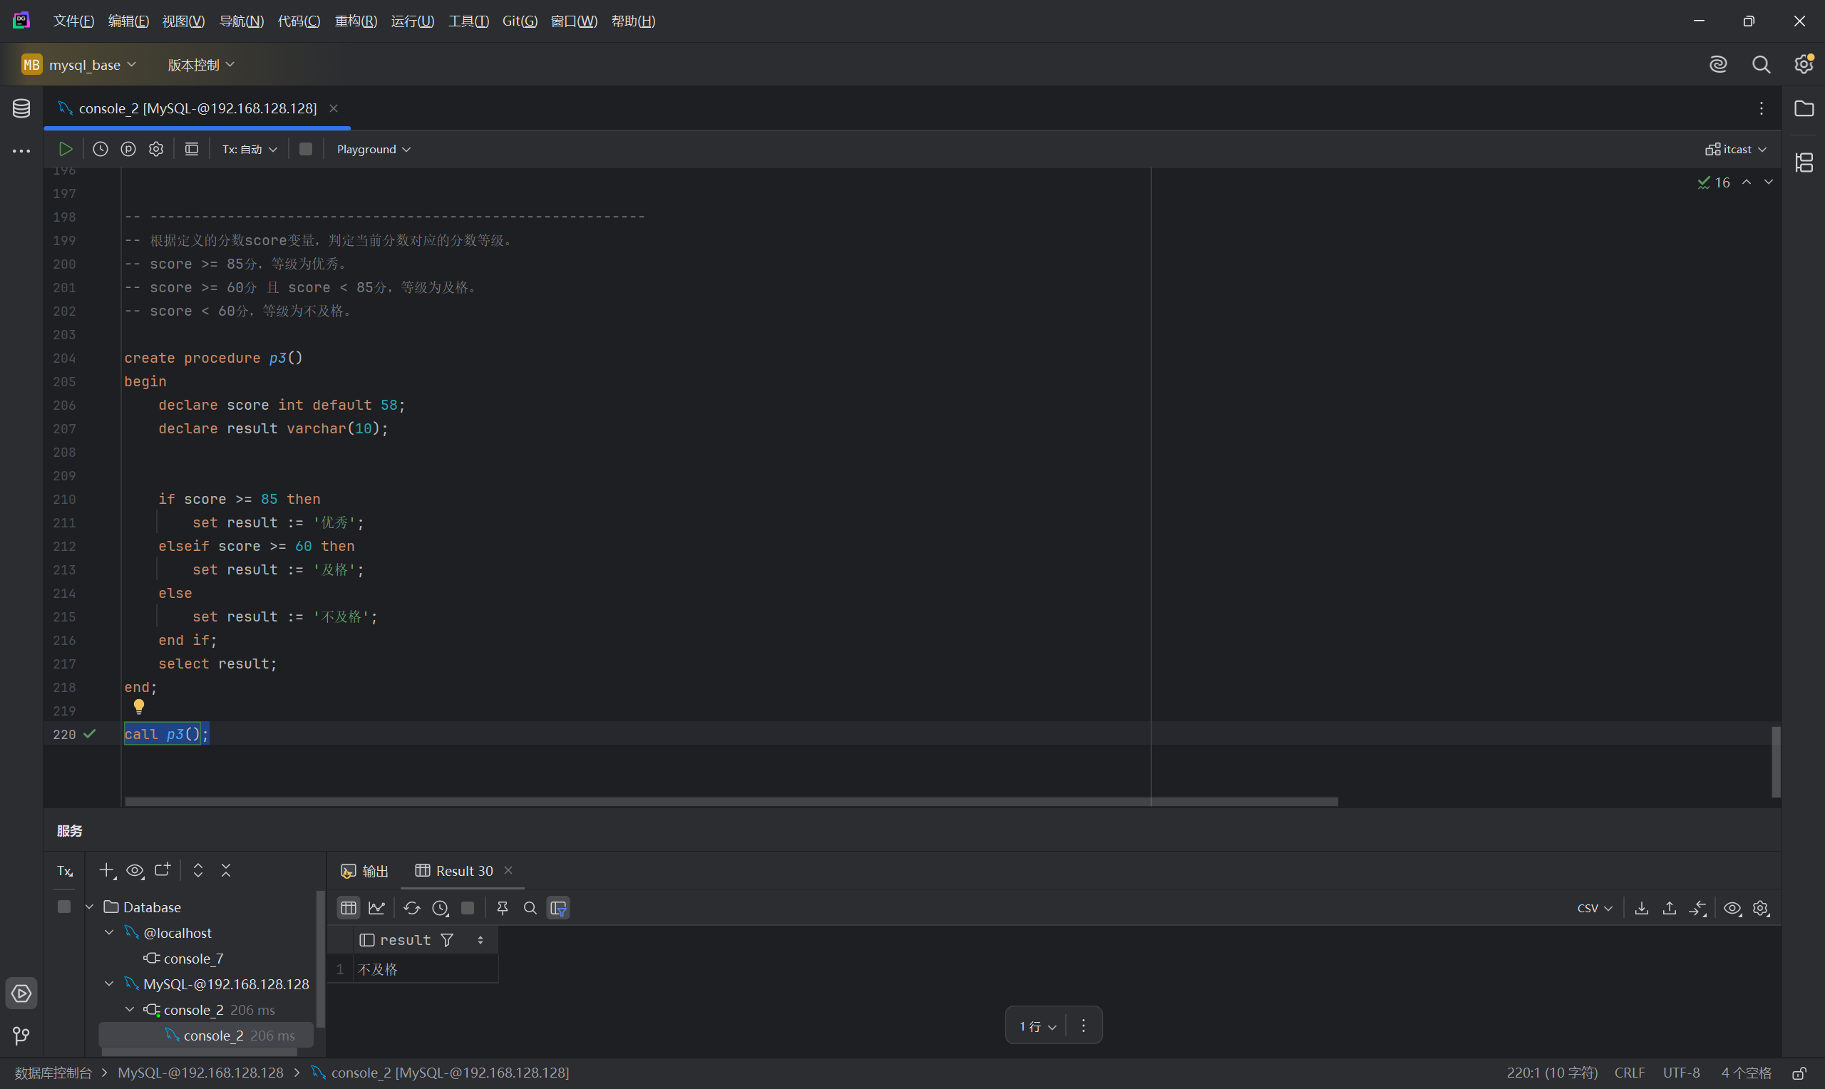The height and width of the screenshot is (1089, 1825).
Task: Click the 1 行 page size button
Action: [x=1037, y=1026]
